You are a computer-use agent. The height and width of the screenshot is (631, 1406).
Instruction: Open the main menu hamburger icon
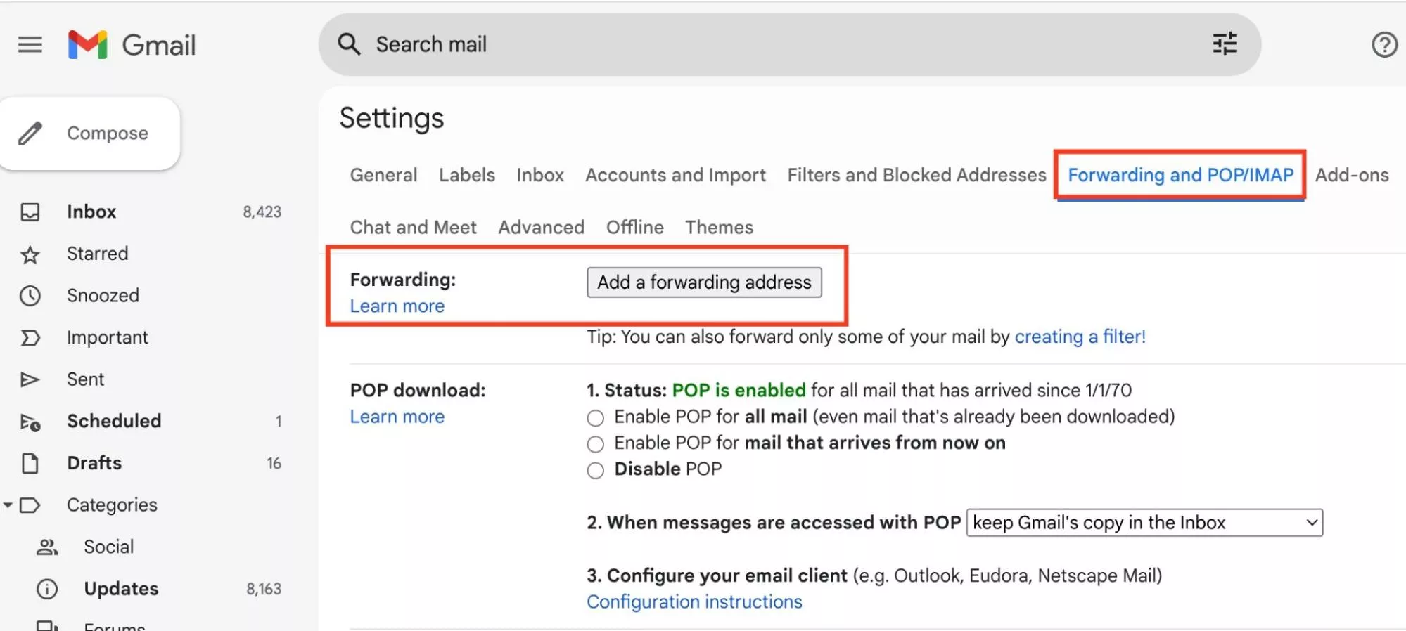click(30, 45)
